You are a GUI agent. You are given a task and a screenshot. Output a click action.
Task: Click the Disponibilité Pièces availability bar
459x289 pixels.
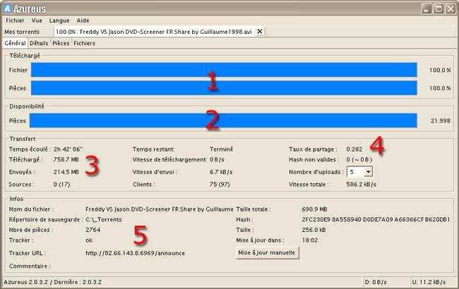click(x=223, y=121)
